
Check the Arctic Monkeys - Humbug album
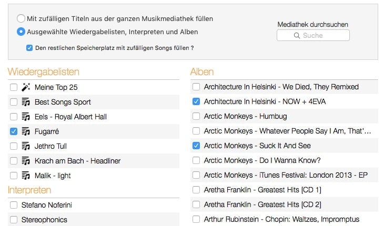click(x=196, y=116)
